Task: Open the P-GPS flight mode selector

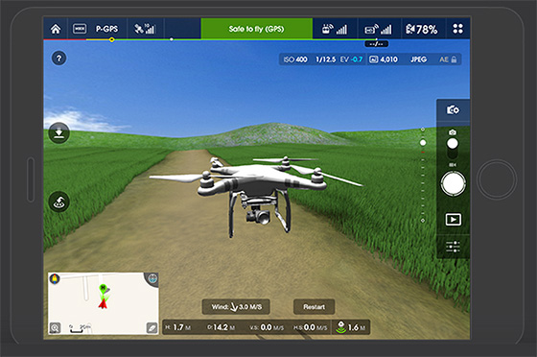Action: point(106,29)
